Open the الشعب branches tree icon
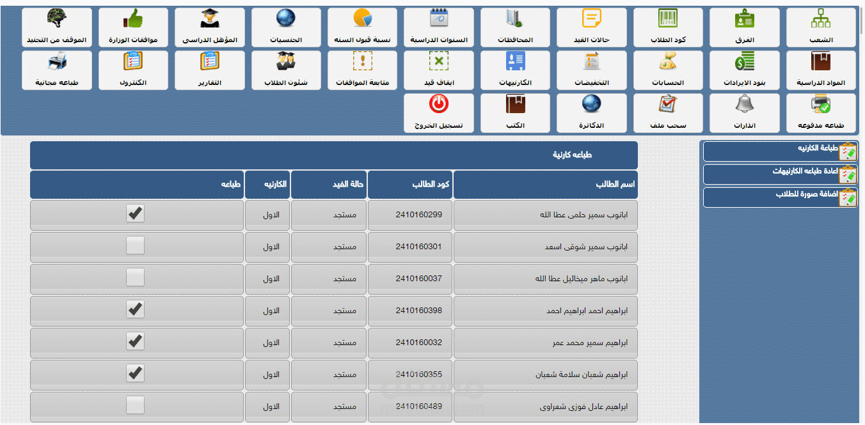The image size is (865, 425). click(820, 27)
